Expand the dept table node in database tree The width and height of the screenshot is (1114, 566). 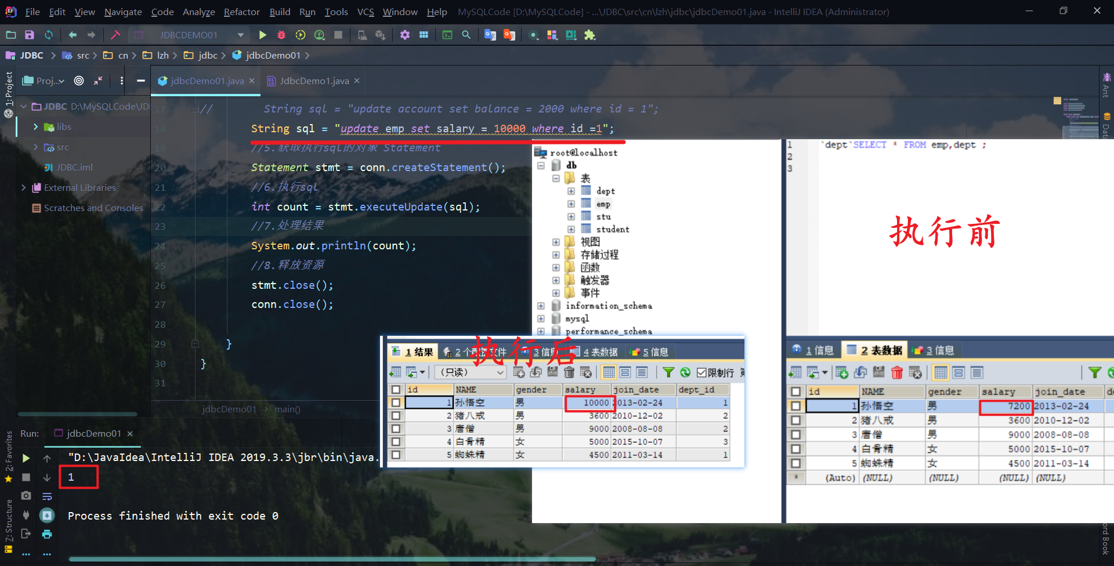click(x=571, y=191)
